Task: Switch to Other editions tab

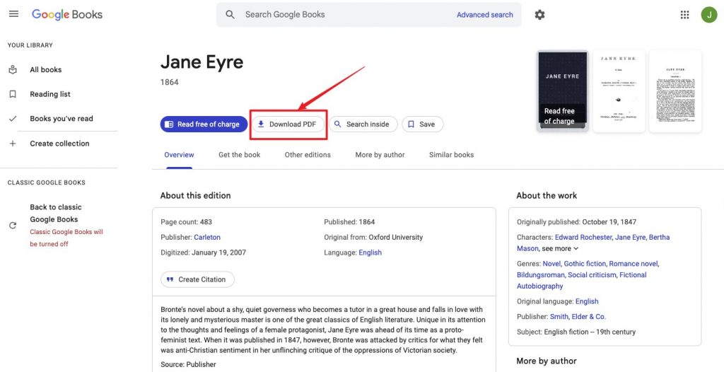Action: coord(308,155)
